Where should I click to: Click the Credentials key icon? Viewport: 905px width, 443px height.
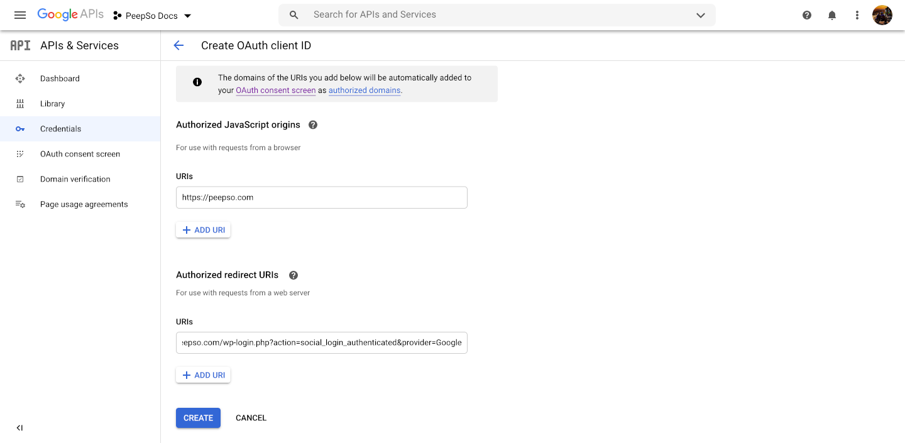[20, 129]
